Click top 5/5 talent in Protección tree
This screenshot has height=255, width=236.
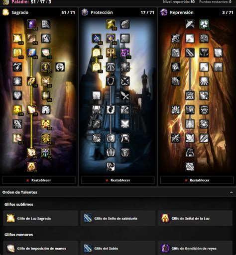(111, 24)
